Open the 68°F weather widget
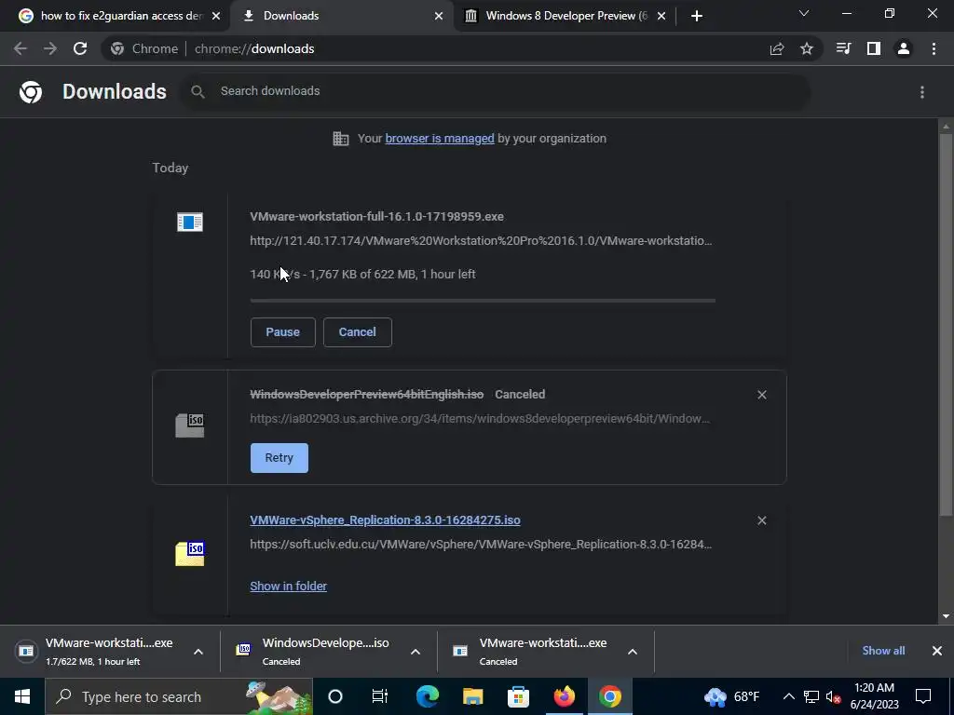 pyautogui.click(x=731, y=696)
